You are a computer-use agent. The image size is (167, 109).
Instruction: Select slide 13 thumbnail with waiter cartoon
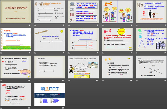coord(83,67)
